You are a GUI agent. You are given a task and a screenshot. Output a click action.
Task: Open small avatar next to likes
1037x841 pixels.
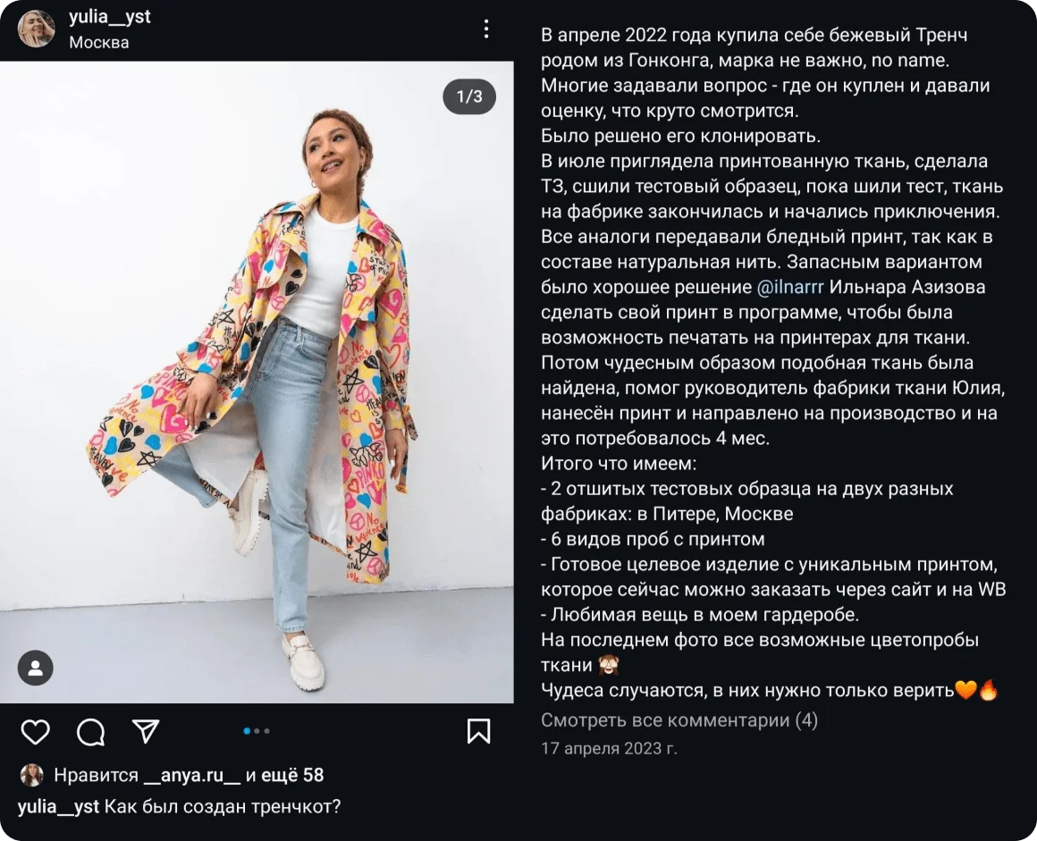pyautogui.click(x=32, y=775)
